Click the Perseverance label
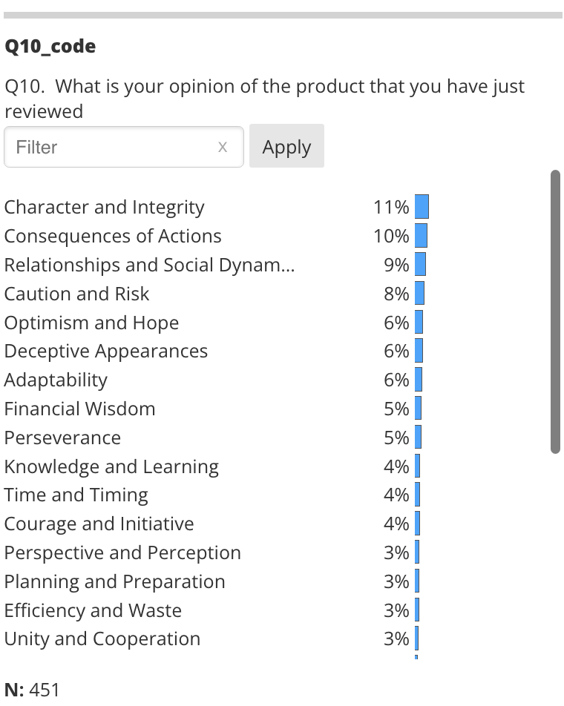The height and width of the screenshot is (706, 564). (62, 438)
